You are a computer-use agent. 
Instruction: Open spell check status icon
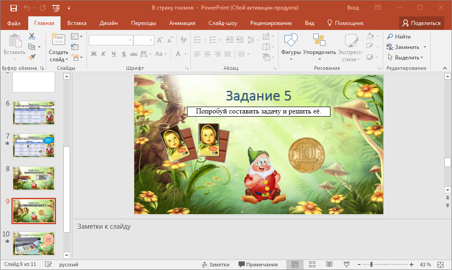pos(48,264)
